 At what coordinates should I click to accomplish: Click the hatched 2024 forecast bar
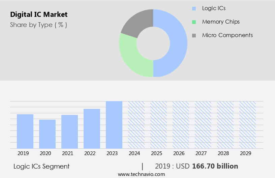pos(136,125)
